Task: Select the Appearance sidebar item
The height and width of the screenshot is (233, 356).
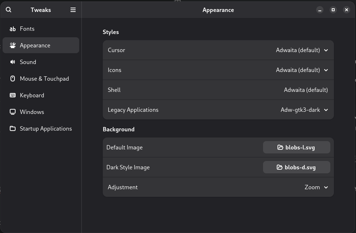Action: (41, 46)
